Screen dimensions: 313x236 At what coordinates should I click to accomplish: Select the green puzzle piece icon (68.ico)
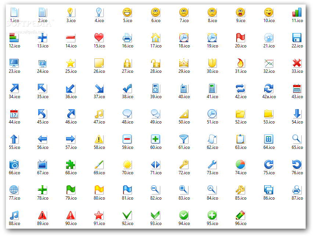point(71,165)
